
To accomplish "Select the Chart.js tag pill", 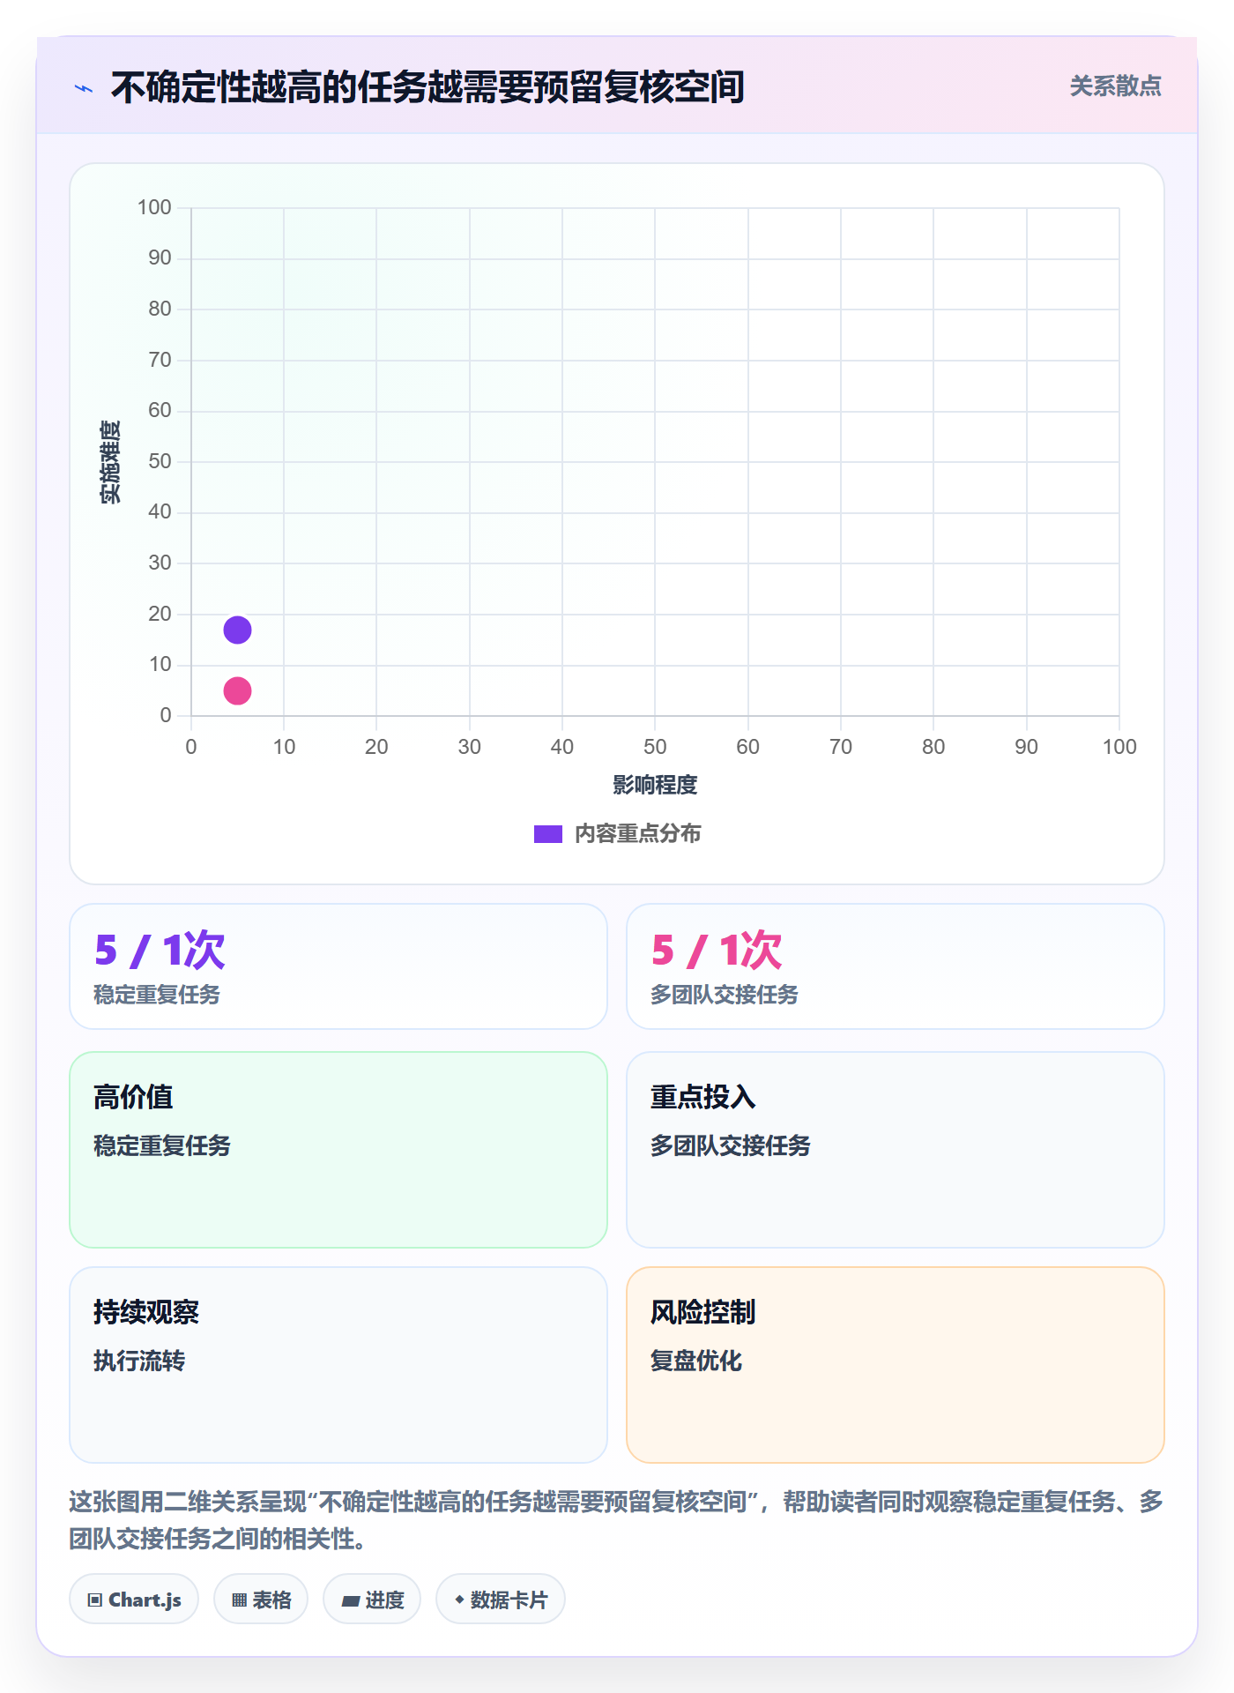I will (x=134, y=1599).
